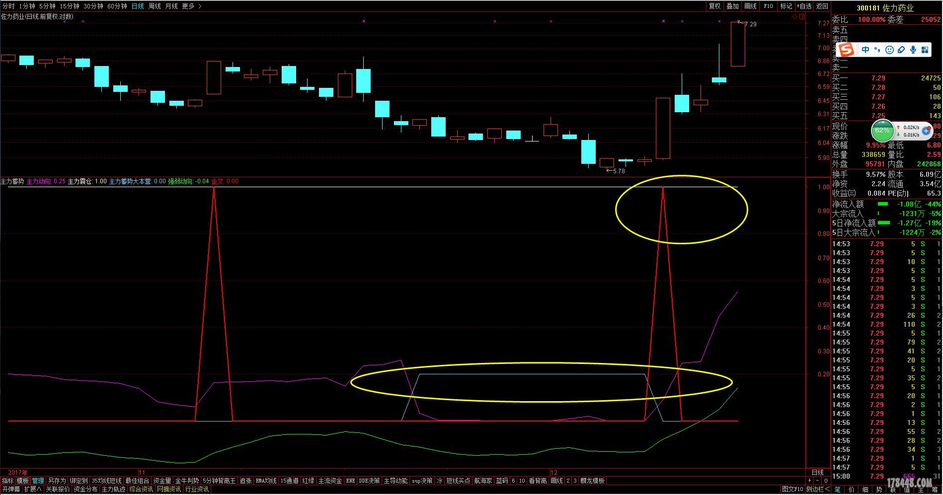Click the green 62% speed ball
Viewport: 943px width, 495px height.
[x=882, y=131]
